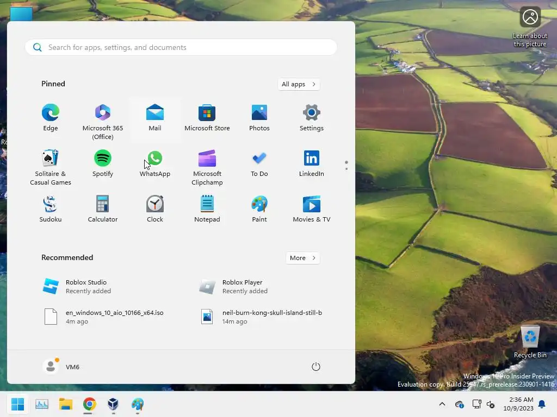This screenshot has width=557, height=417.
Task: Expand hidden system tray icons chevron
Action: pos(442,404)
